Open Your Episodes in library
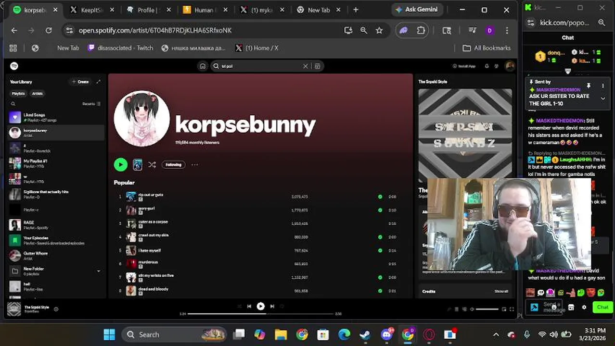Viewport: 615px width, 346px height. point(56,240)
